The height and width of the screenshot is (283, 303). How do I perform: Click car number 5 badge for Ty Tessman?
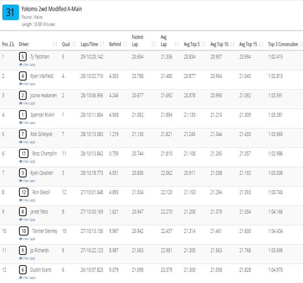click(x=23, y=57)
